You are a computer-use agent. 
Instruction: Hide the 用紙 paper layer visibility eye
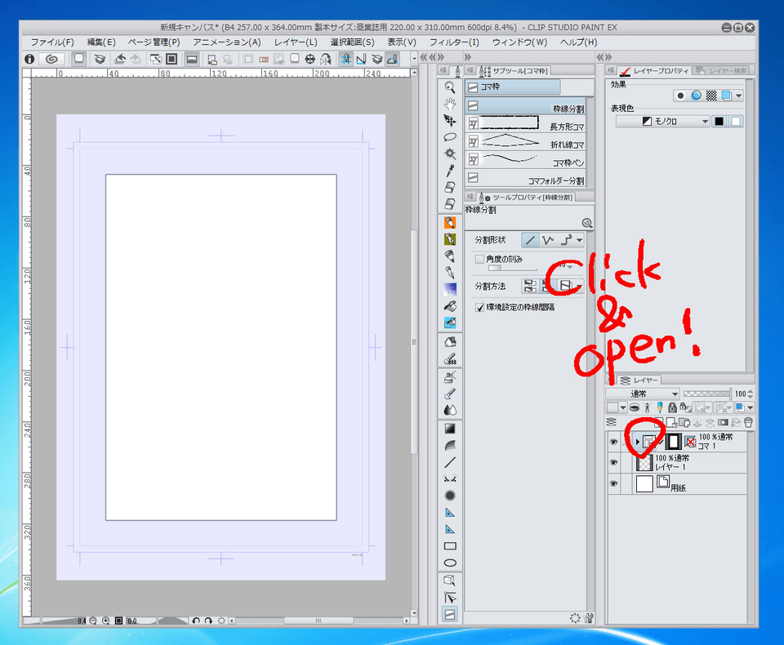point(613,483)
